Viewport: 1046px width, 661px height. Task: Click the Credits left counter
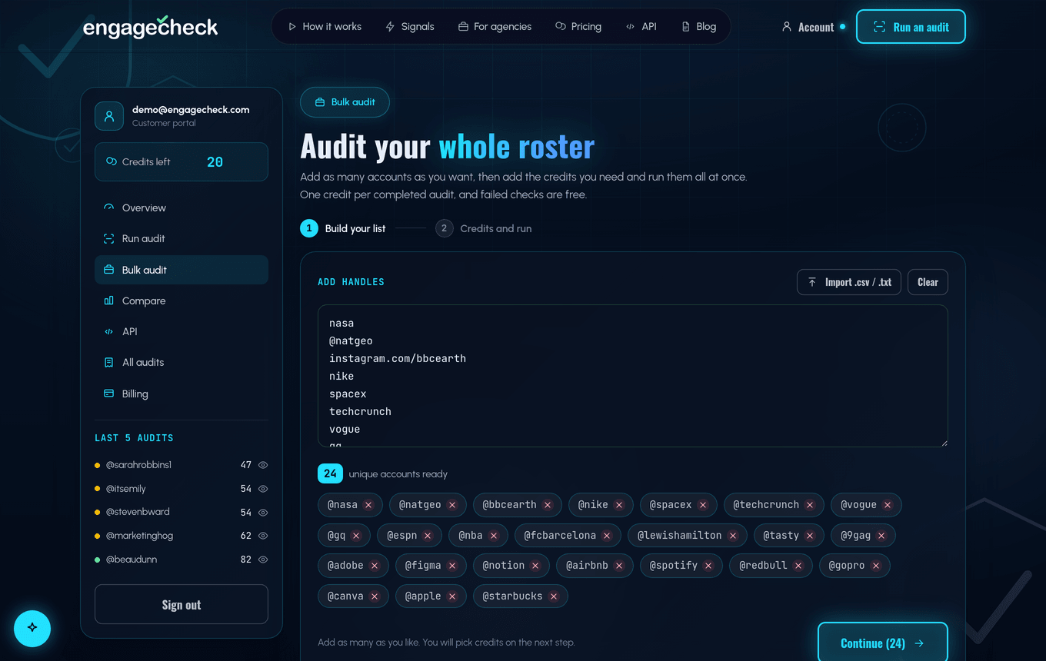182,161
